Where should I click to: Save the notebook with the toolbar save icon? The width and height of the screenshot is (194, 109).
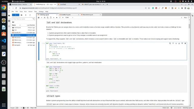38,18
